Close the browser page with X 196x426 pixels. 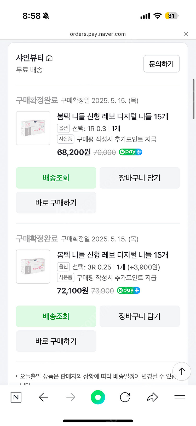(186, 34)
